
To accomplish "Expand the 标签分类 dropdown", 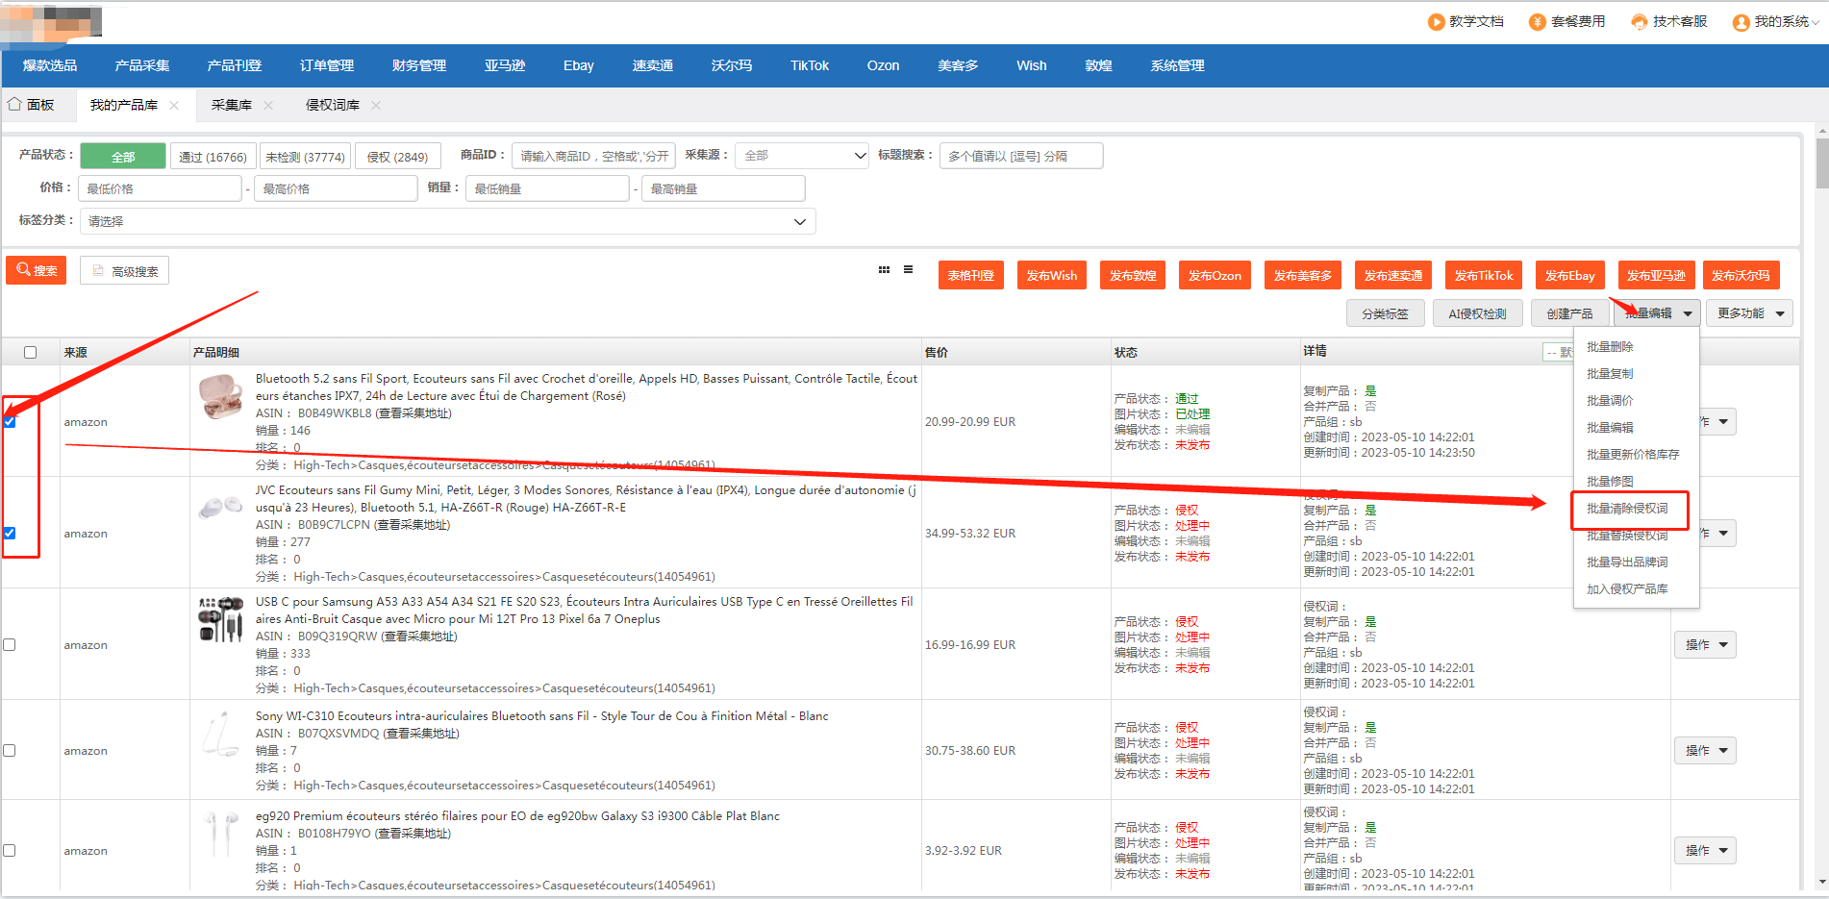I will (x=447, y=221).
